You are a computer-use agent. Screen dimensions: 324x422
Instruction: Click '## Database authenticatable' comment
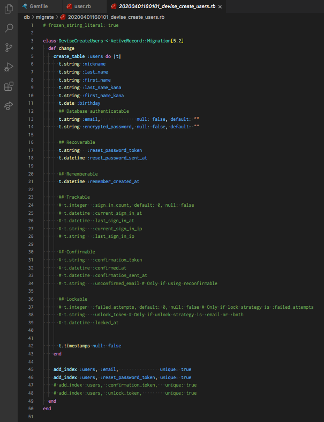click(x=94, y=111)
